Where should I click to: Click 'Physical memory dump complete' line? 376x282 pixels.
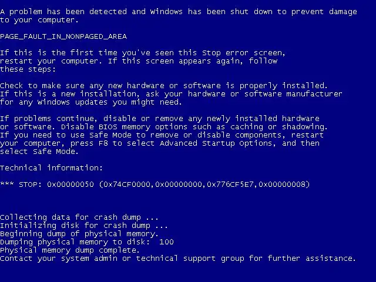(x=69, y=250)
